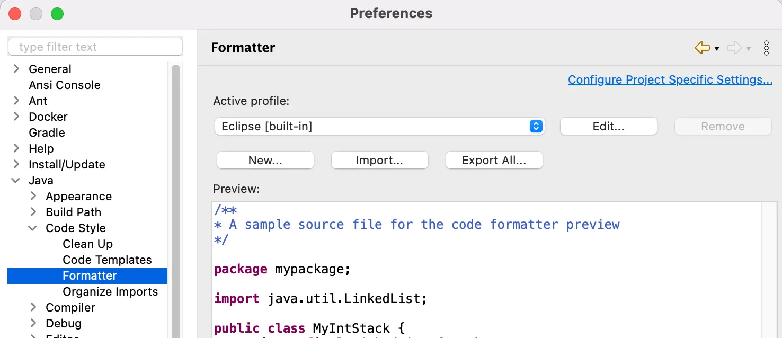
Task: Open Configure Project Specific Settings link
Action: tap(670, 80)
